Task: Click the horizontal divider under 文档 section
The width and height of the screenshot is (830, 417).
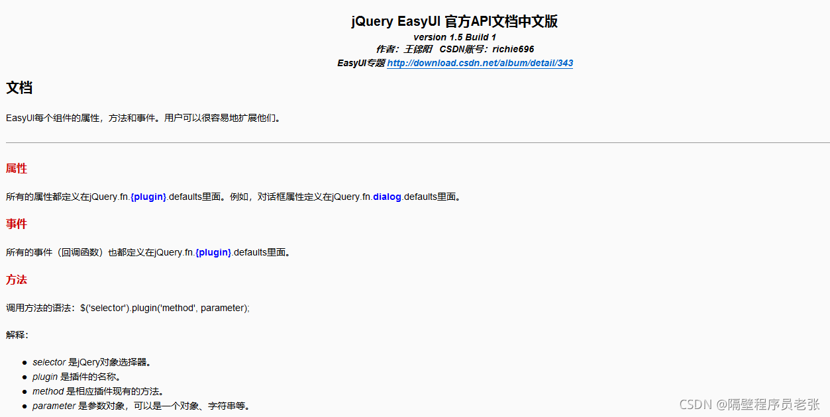Action: pos(415,141)
